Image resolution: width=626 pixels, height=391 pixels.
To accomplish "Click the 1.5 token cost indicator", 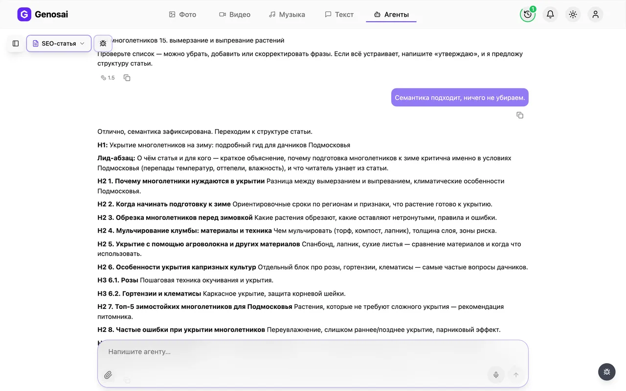I will [108, 78].
